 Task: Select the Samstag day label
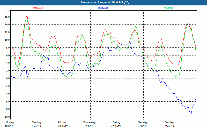[x=143, y=122]
